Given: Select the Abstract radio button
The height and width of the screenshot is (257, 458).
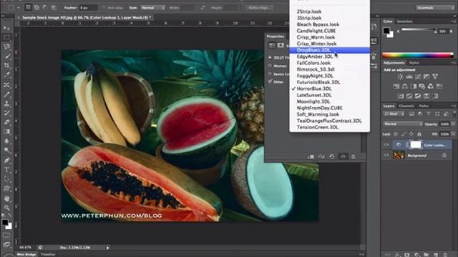Looking at the screenshot, I should click(270, 66).
